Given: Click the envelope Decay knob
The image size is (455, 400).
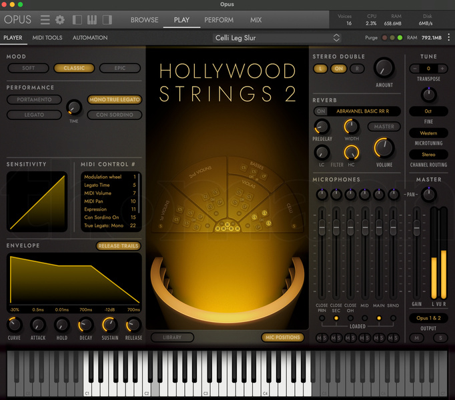Looking at the screenshot, I should (x=85, y=325).
